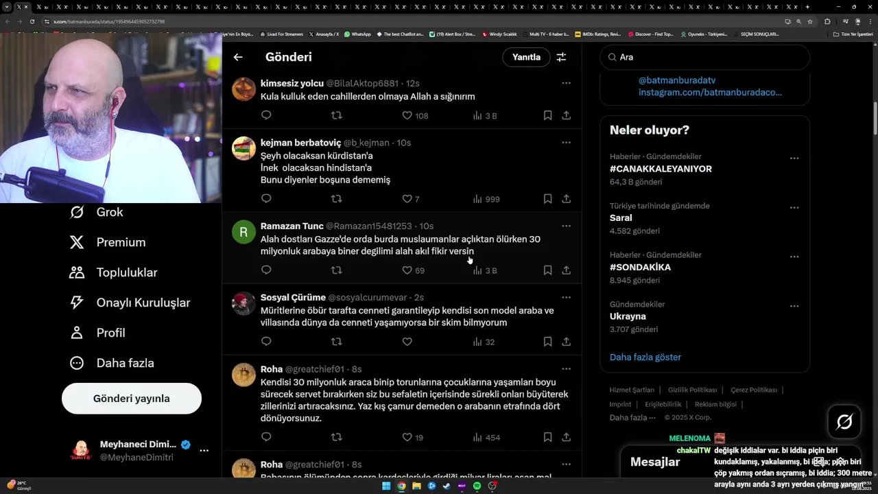This screenshot has width=878, height=494.
Task: Open more options on kimsesiz yolcu's comment
Action: [566, 83]
